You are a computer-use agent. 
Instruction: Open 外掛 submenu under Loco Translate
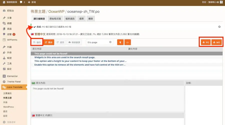pos(5,102)
